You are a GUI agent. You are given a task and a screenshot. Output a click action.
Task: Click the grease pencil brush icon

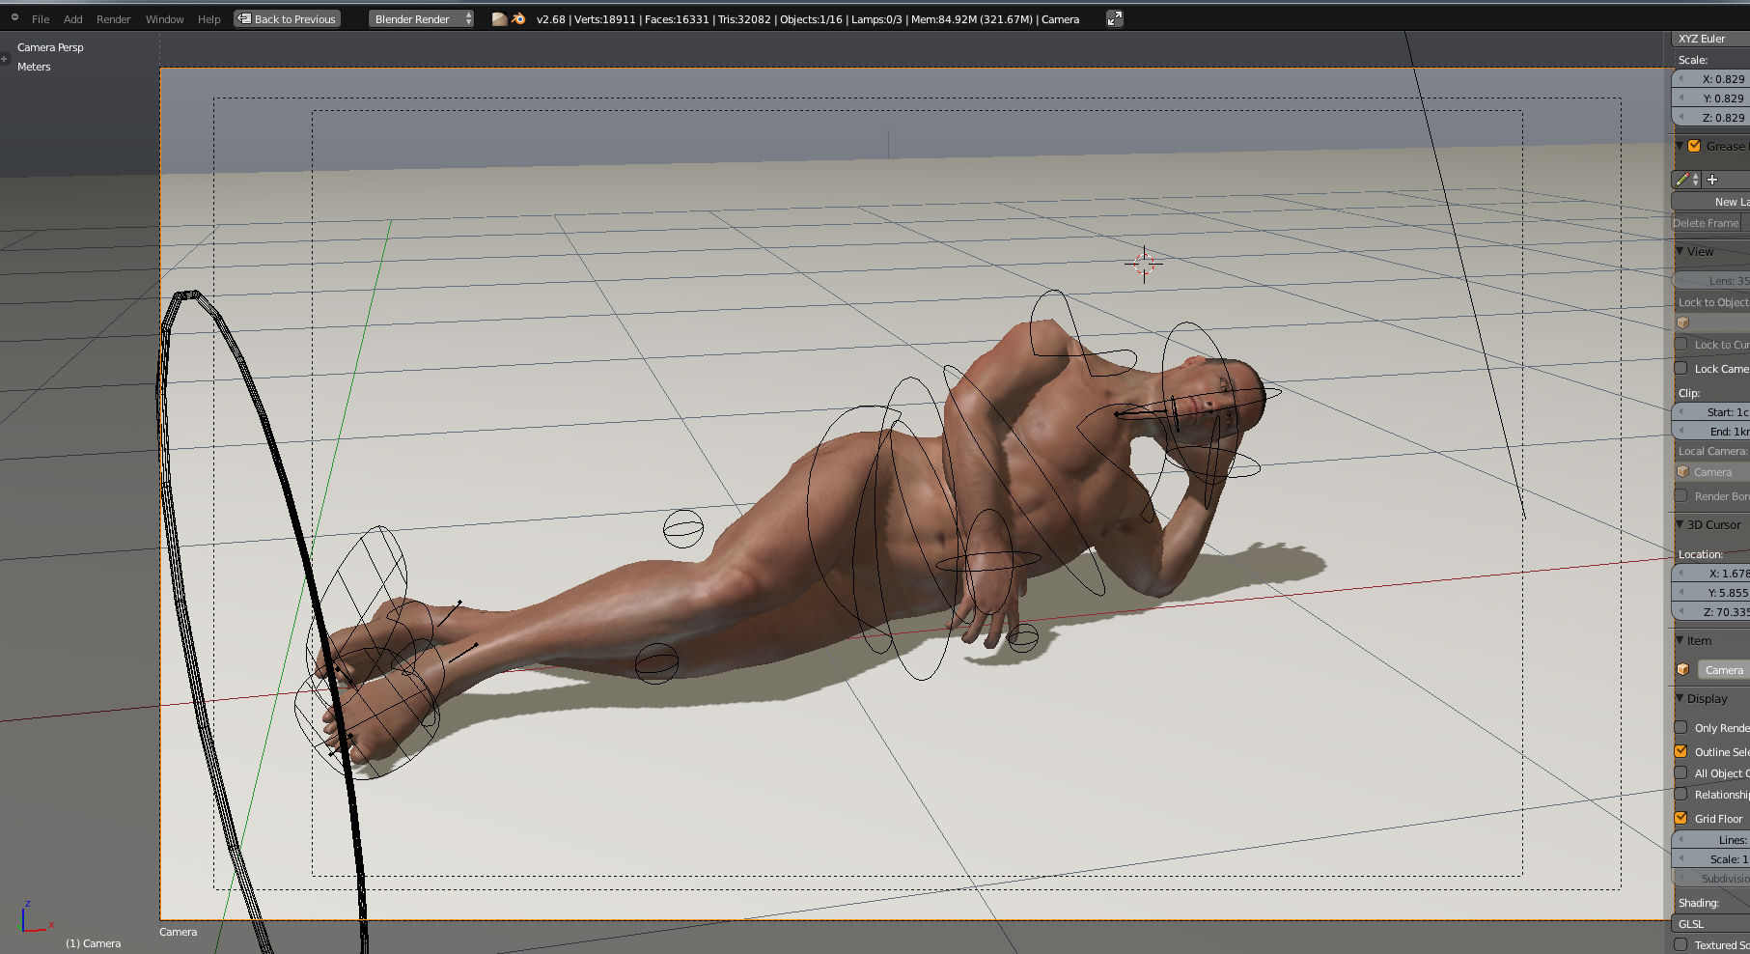tap(1683, 180)
